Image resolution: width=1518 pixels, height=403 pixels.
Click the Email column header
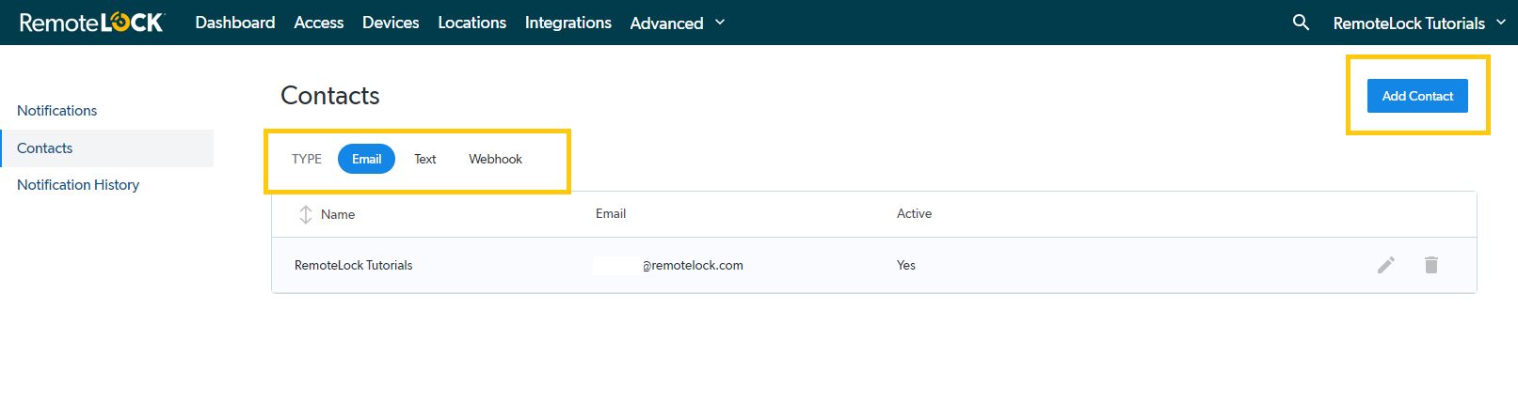[x=611, y=214]
